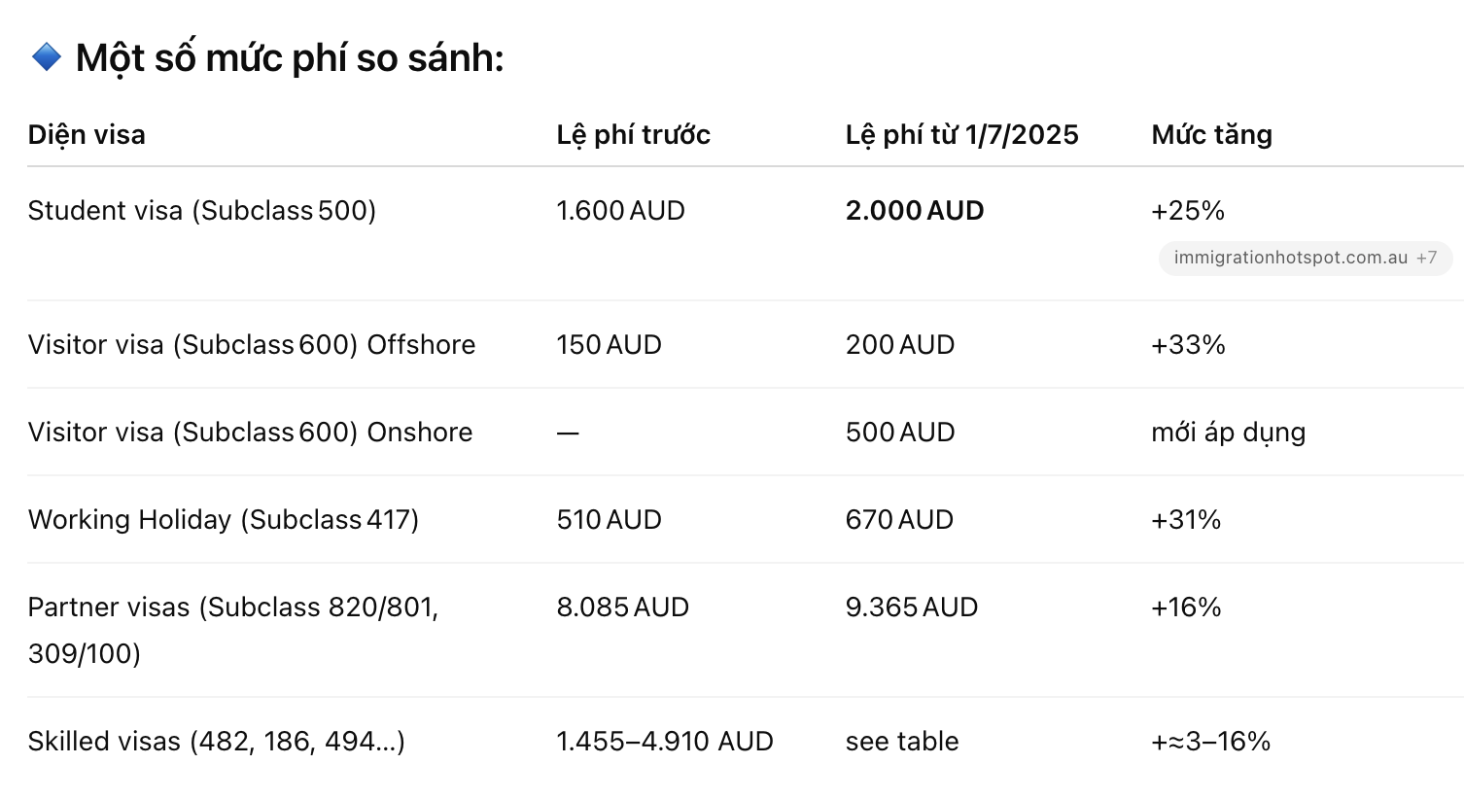Click the 9.365 AUD fee cell
This screenshot has width=1464, height=799.
coord(911,607)
